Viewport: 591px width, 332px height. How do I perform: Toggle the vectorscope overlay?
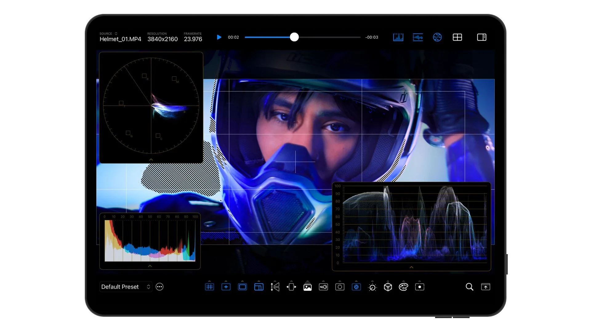[x=437, y=37]
